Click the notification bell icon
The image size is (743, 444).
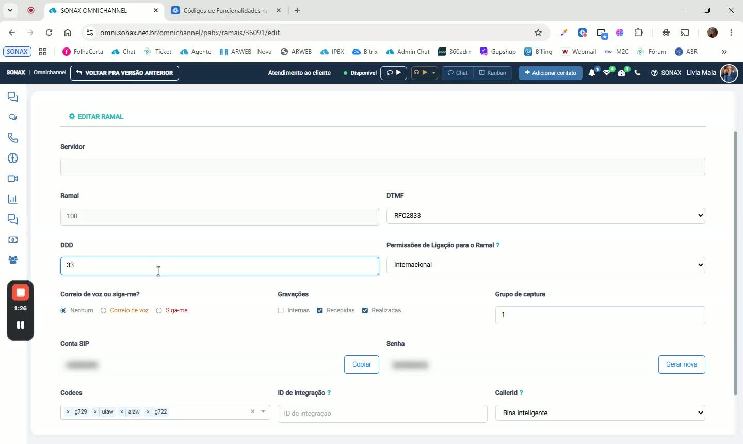pyautogui.click(x=592, y=73)
